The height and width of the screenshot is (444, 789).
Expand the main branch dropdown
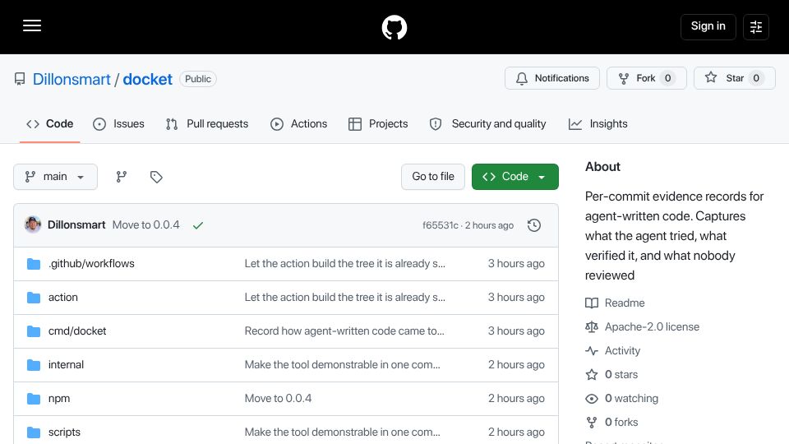[x=55, y=177]
